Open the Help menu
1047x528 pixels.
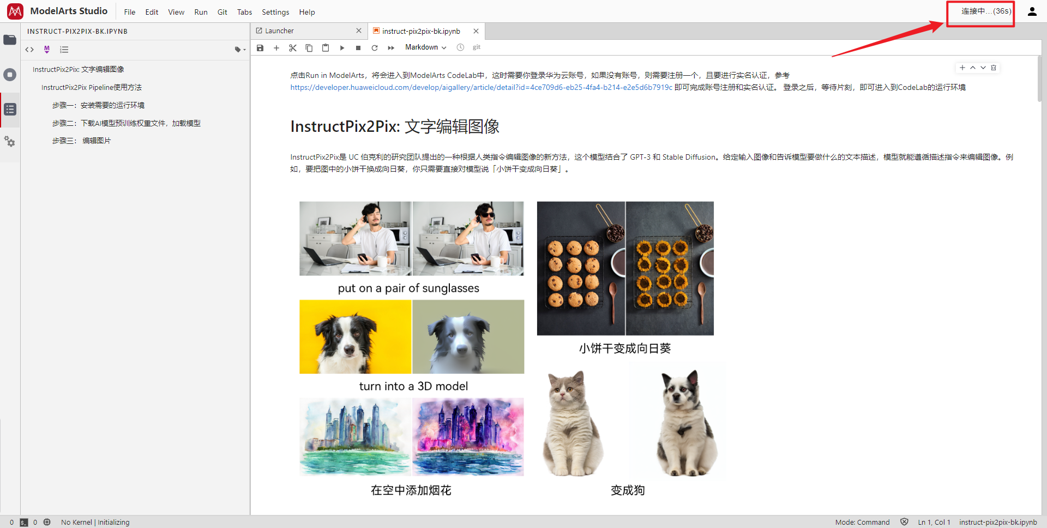(307, 12)
